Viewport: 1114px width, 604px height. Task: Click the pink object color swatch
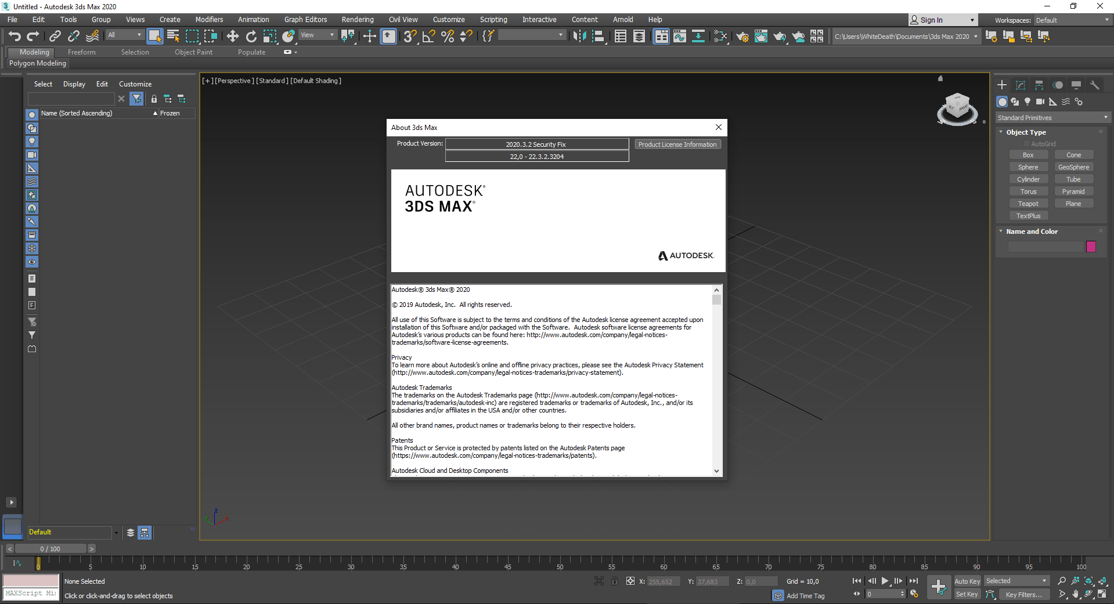[1091, 247]
